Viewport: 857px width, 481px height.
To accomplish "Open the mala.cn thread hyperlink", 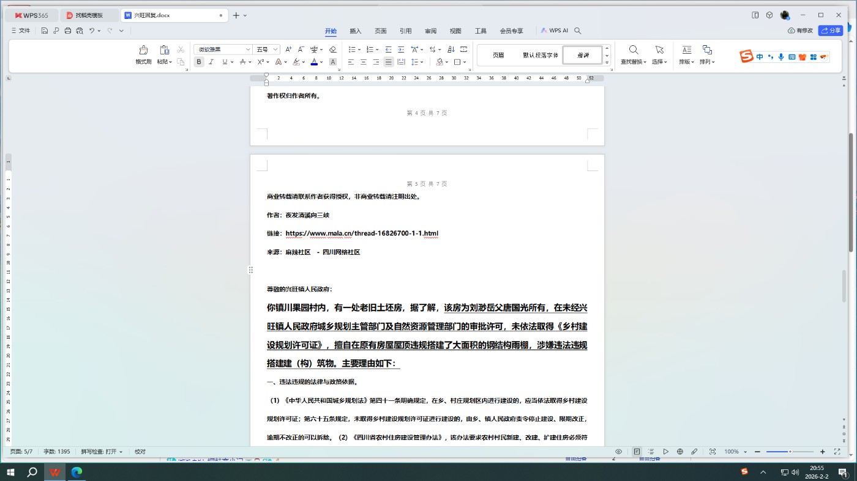I will [x=362, y=233].
